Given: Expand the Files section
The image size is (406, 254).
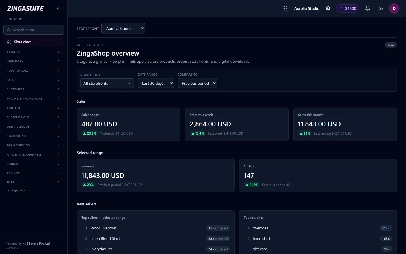Looking at the screenshot, I should pyautogui.click(x=34, y=182).
